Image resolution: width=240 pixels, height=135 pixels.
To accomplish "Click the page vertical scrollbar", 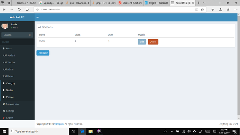I will tap(238, 66).
